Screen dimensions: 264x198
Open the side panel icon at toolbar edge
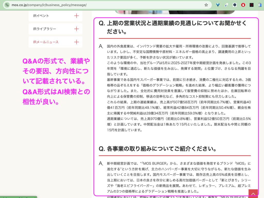point(260,5)
